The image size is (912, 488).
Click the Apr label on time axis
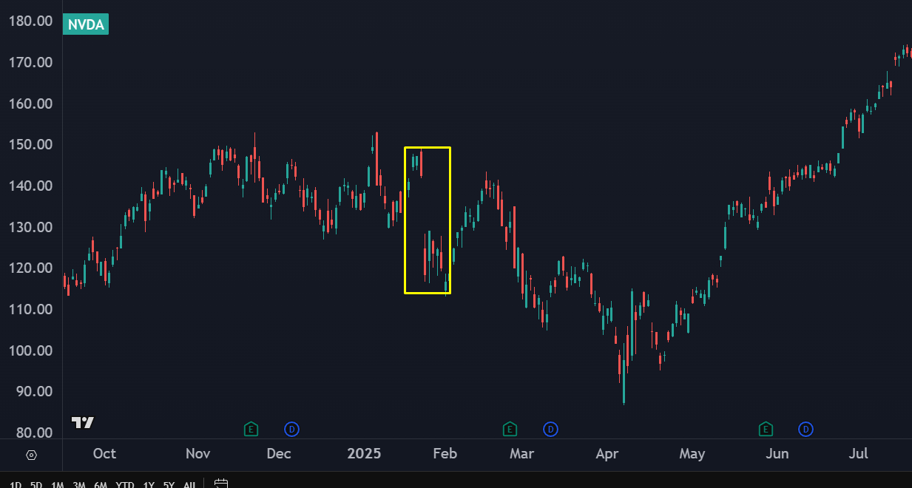coord(607,454)
